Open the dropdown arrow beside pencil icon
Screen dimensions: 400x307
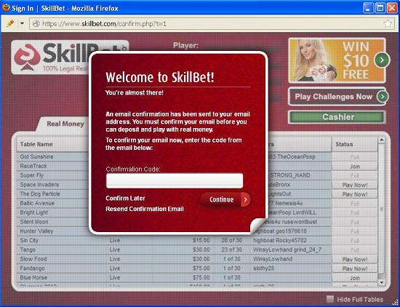click(23, 23)
